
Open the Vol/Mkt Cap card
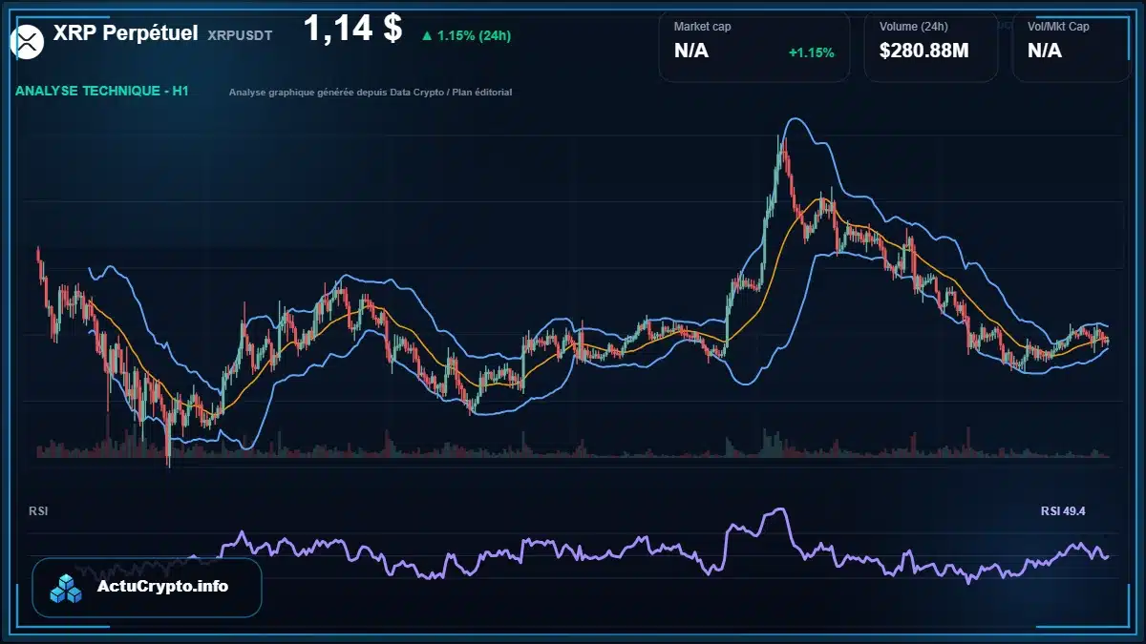[1072, 46]
